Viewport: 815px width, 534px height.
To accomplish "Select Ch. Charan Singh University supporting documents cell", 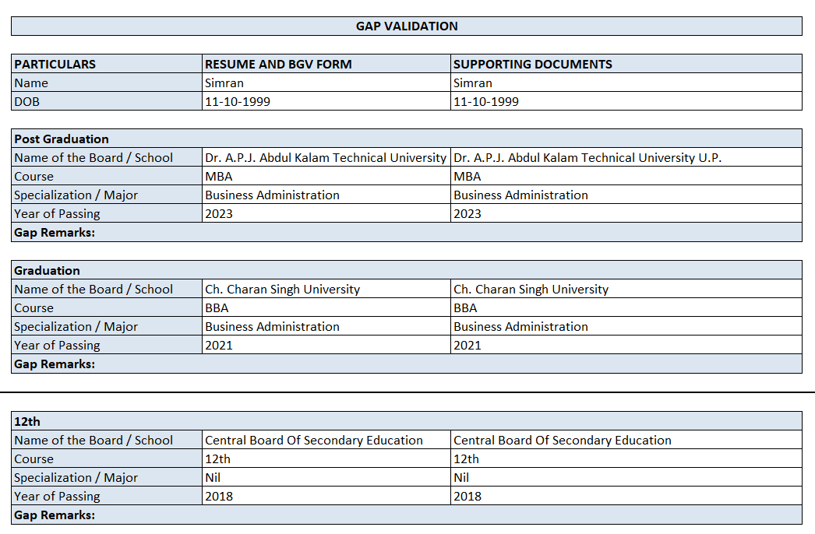I will pos(626,289).
